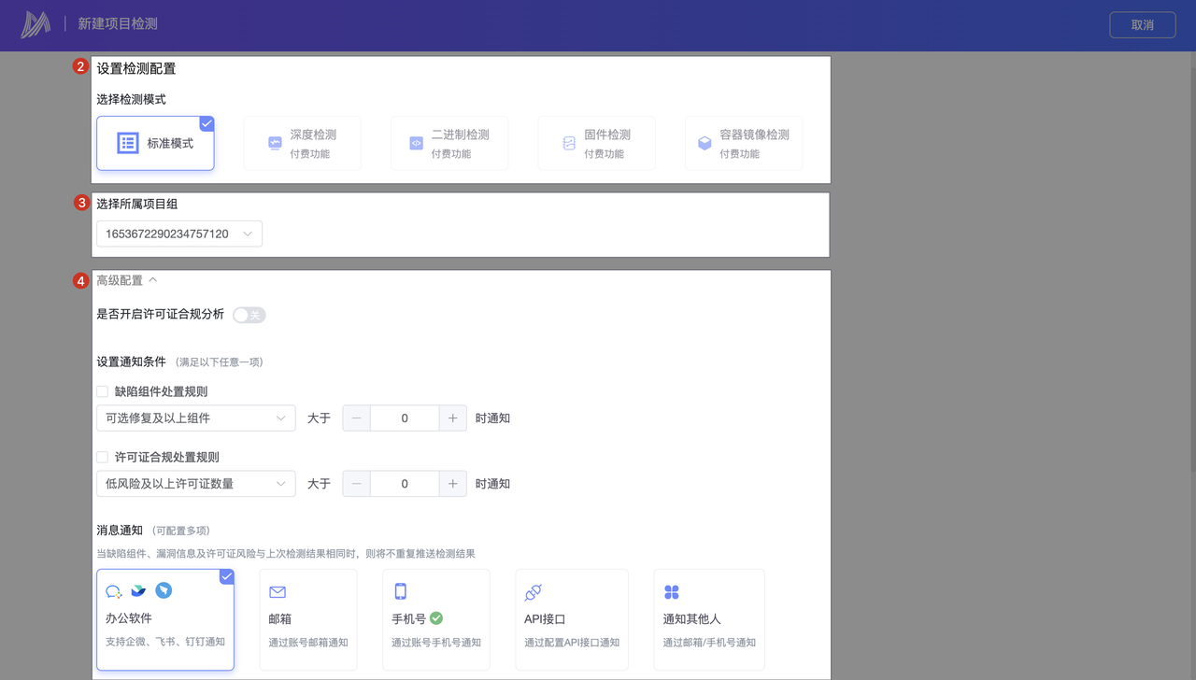The image size is (1196, 680).
Task: Select the 手机号 phone notification icon
Action: pos(400,591)
